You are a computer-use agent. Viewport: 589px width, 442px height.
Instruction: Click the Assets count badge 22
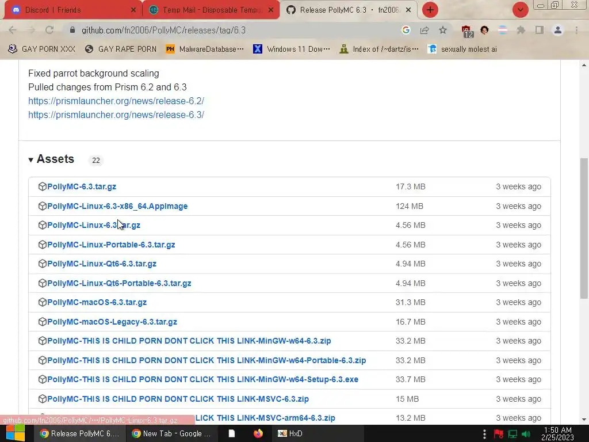96,160
